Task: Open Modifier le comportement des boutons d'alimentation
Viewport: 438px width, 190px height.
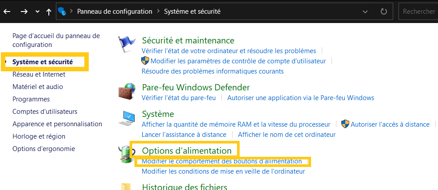Action: pyautogui.click(x=221, y=161)
